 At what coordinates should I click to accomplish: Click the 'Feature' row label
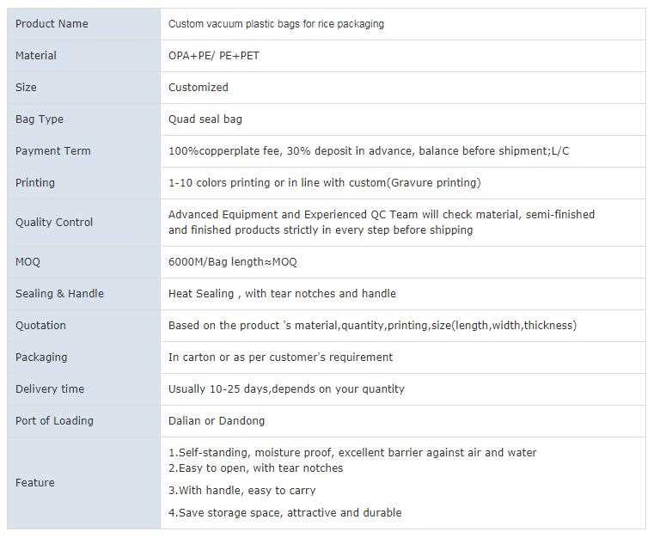click(x=34, y=483)
